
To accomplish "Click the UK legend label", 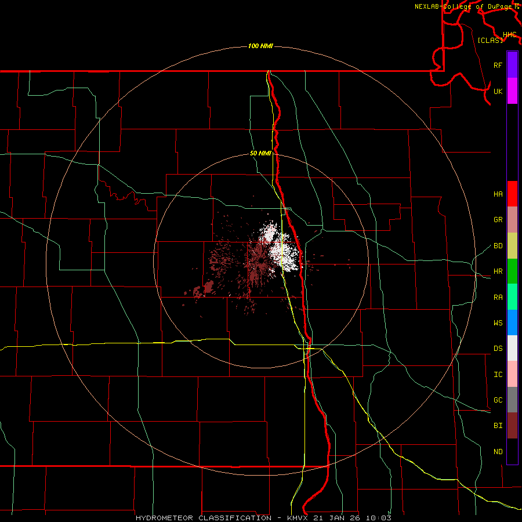I will pos(498,91).
